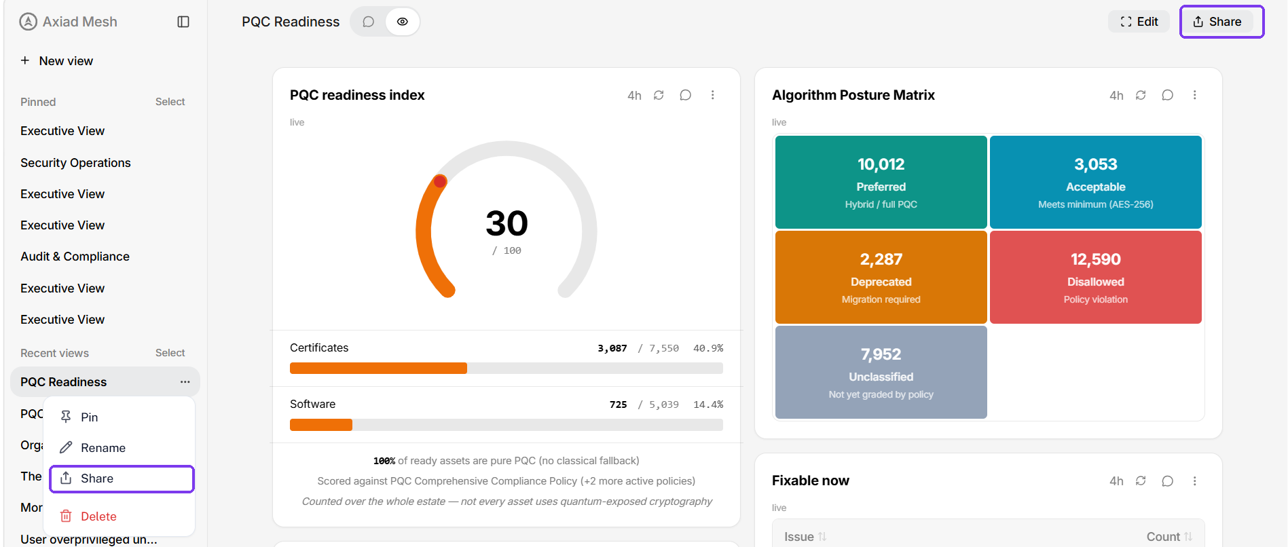Refresh the Algorithm Posture Matrix card
The width and height of the screenshot is (1288, 547).
[1141, 95]
